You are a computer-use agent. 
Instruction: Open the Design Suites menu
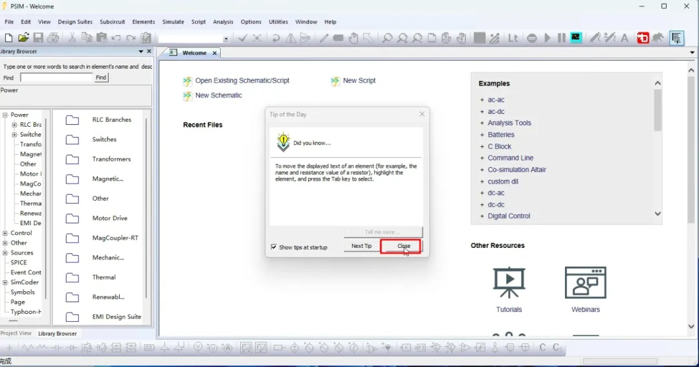tap(75, 22)
